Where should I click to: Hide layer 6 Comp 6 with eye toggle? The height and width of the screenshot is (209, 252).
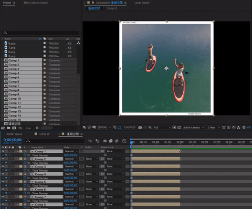tap(3, 189)
